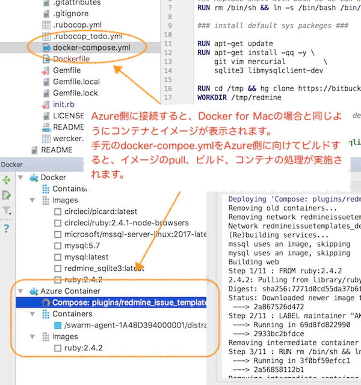This screenshot has width=361, height=385.
Task: Click the whale icon beside Azure Container
Action: tap(34, 291)
